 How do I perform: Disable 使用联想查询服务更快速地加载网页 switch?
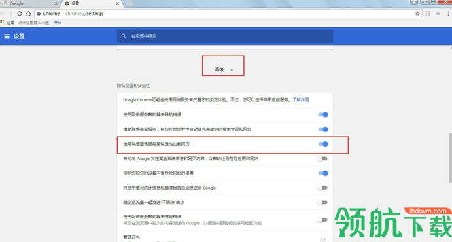pyautogui.click(x=323, y=144)
